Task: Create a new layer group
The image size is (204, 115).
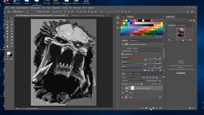Action: pos(153,108)
